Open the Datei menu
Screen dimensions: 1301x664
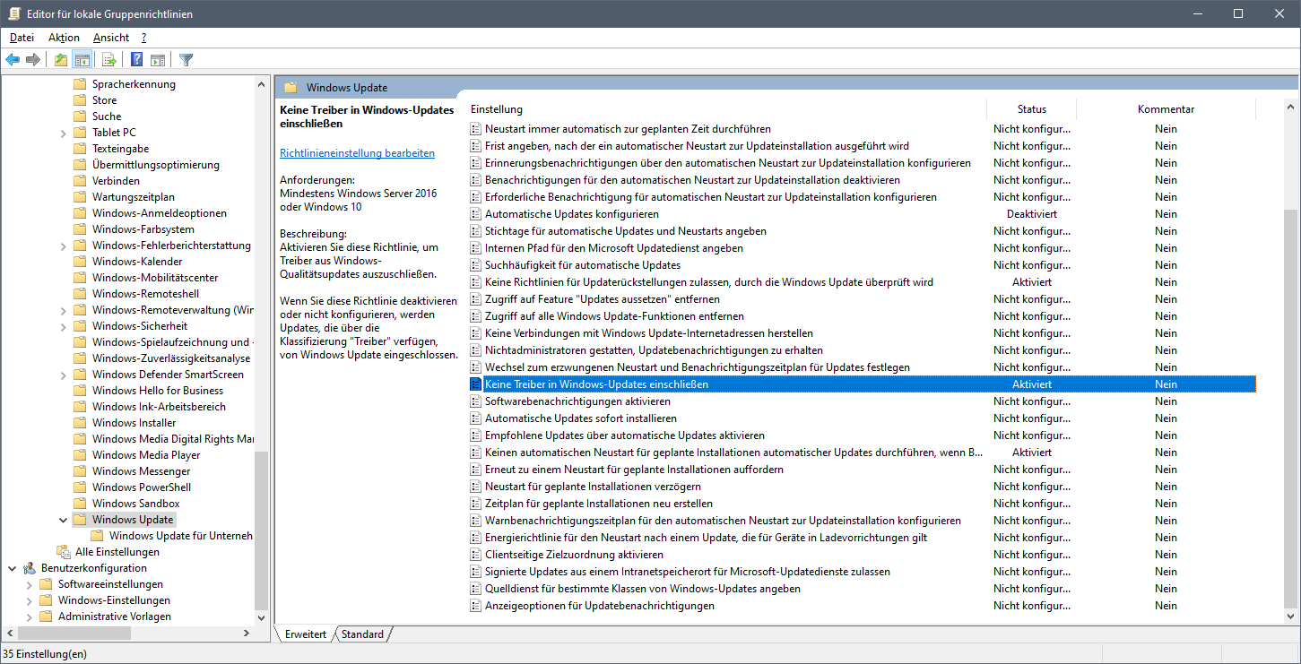(x=22, y=38)
